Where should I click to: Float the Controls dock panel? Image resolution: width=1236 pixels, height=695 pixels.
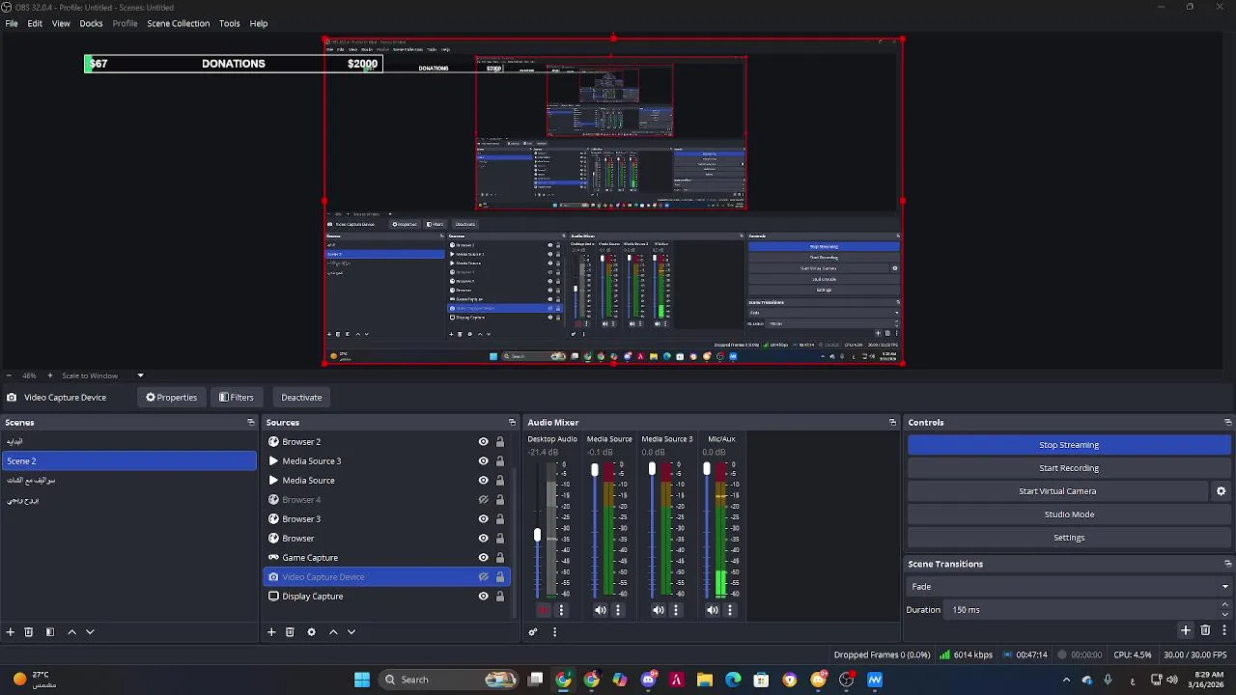coord(1227,423)
